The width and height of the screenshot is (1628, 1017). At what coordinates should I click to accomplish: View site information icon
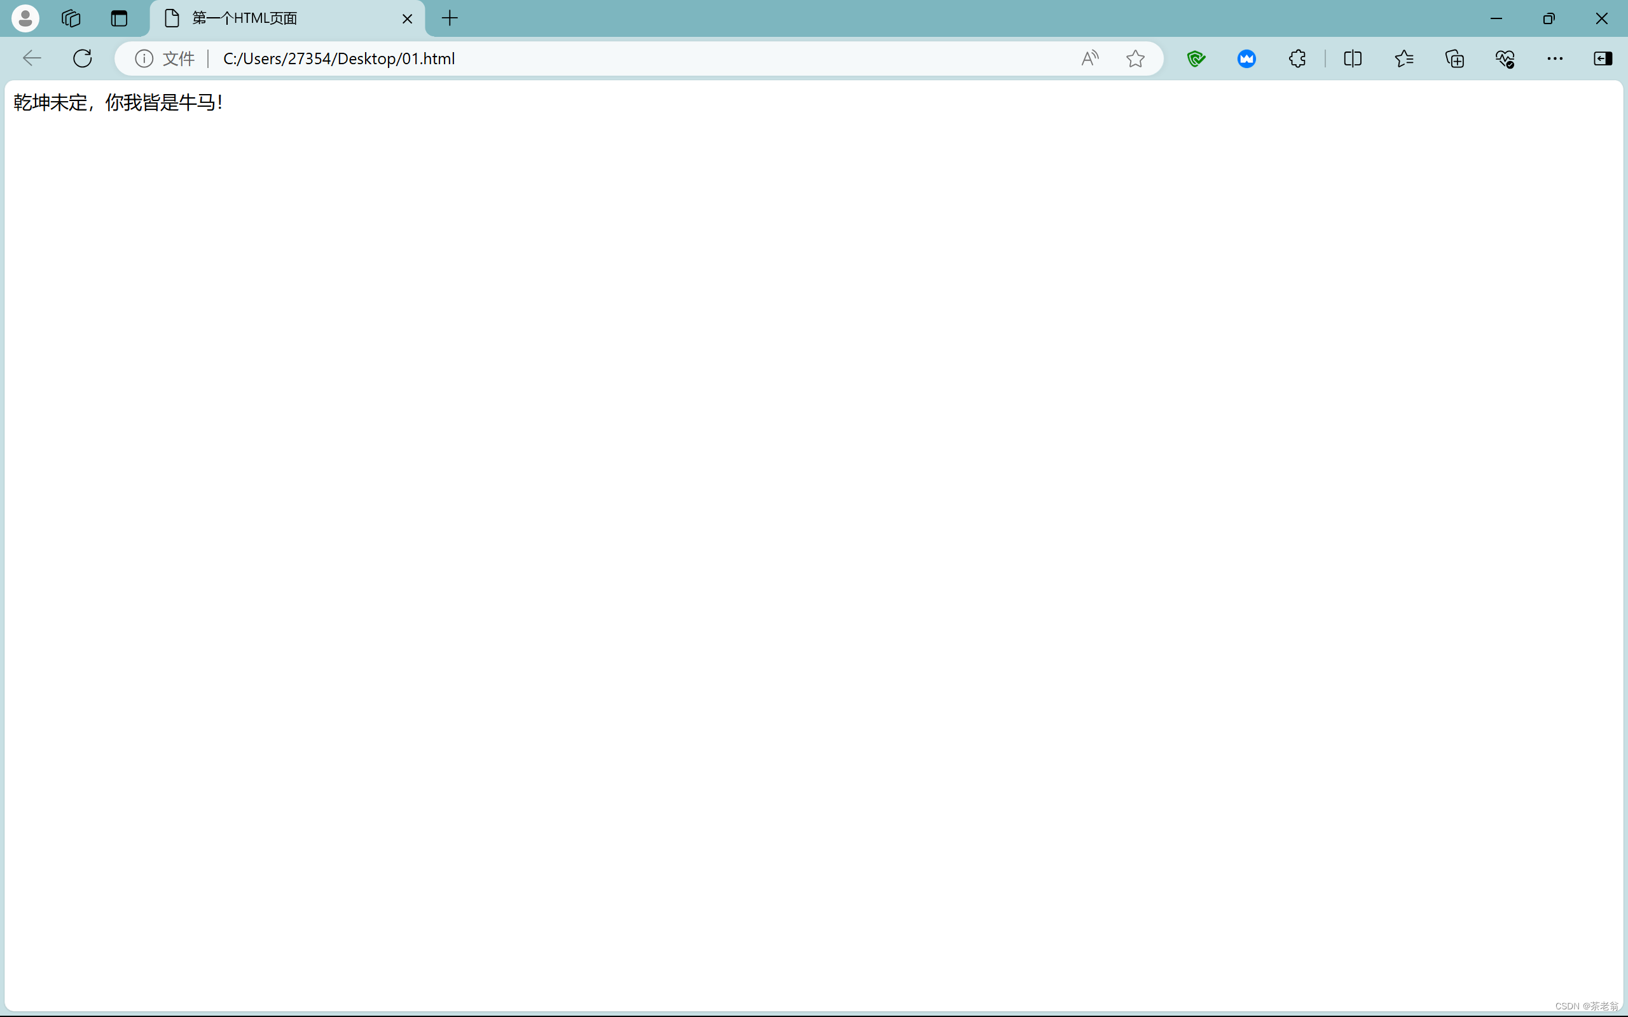(144, 58)
